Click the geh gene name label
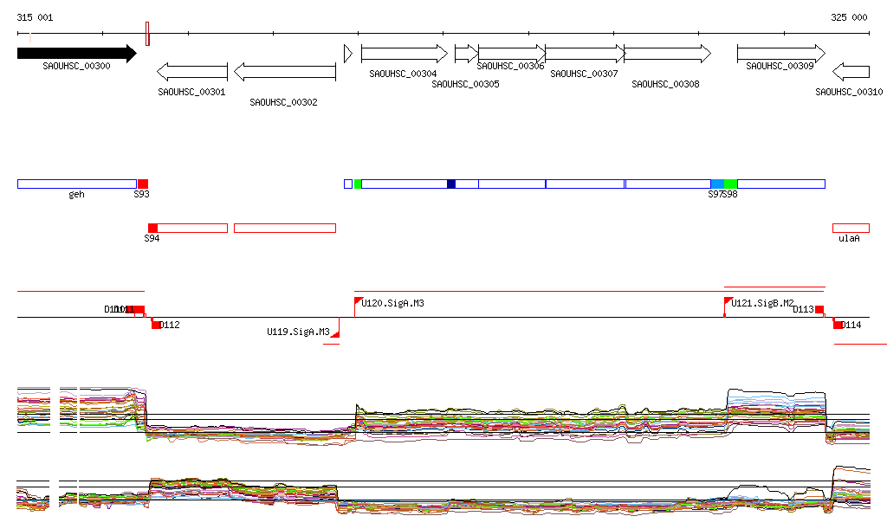Image resolution: width=887 pixels, height=529 pixels. pyautogui.click(x=76, y=195)
